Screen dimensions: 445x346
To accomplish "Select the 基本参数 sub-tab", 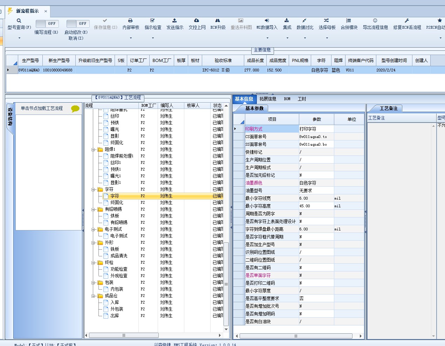I will click(x=254, y=109).
